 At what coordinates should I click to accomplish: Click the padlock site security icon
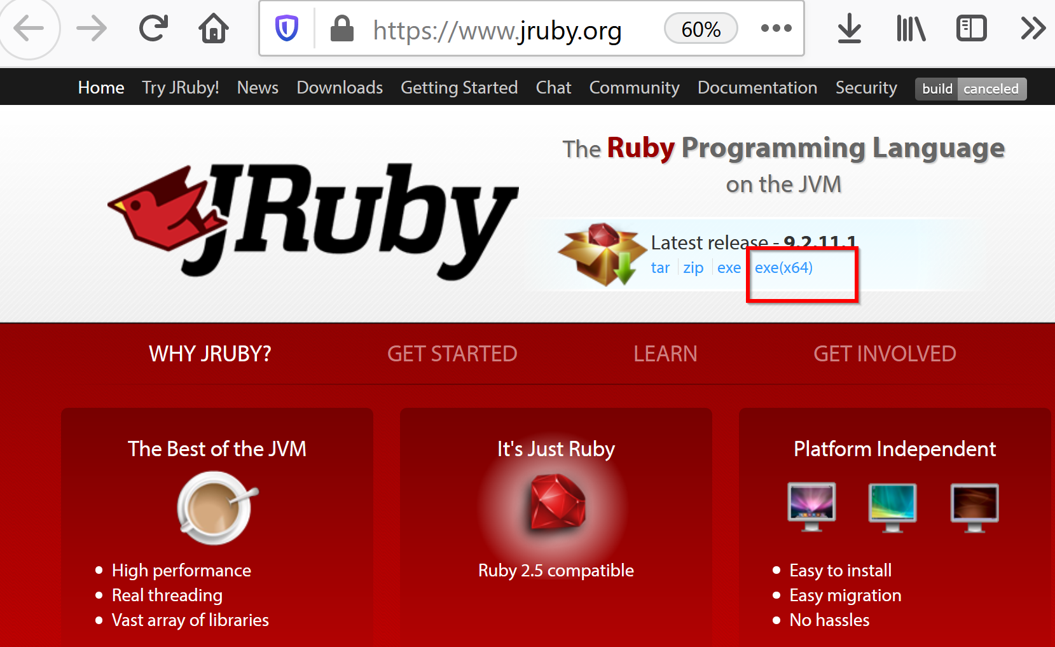342,29
